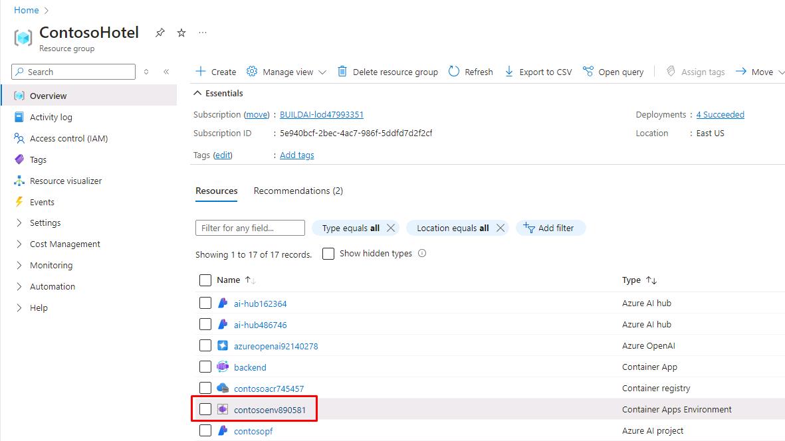785x441 pixels.
Task: Select Overview in the sidebar
Action: click(89, 96)
